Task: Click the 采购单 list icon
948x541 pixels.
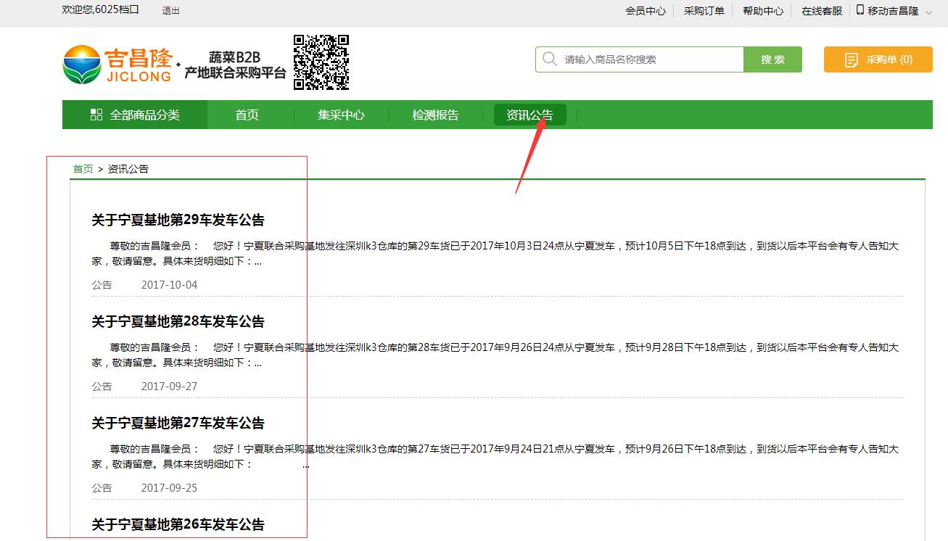Action: (x=852, y=60)
